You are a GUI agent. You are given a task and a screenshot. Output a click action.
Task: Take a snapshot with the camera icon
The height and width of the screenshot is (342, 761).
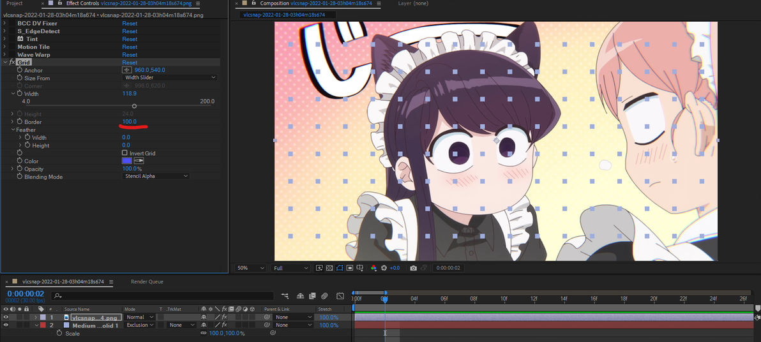click(x=413, y=268)
